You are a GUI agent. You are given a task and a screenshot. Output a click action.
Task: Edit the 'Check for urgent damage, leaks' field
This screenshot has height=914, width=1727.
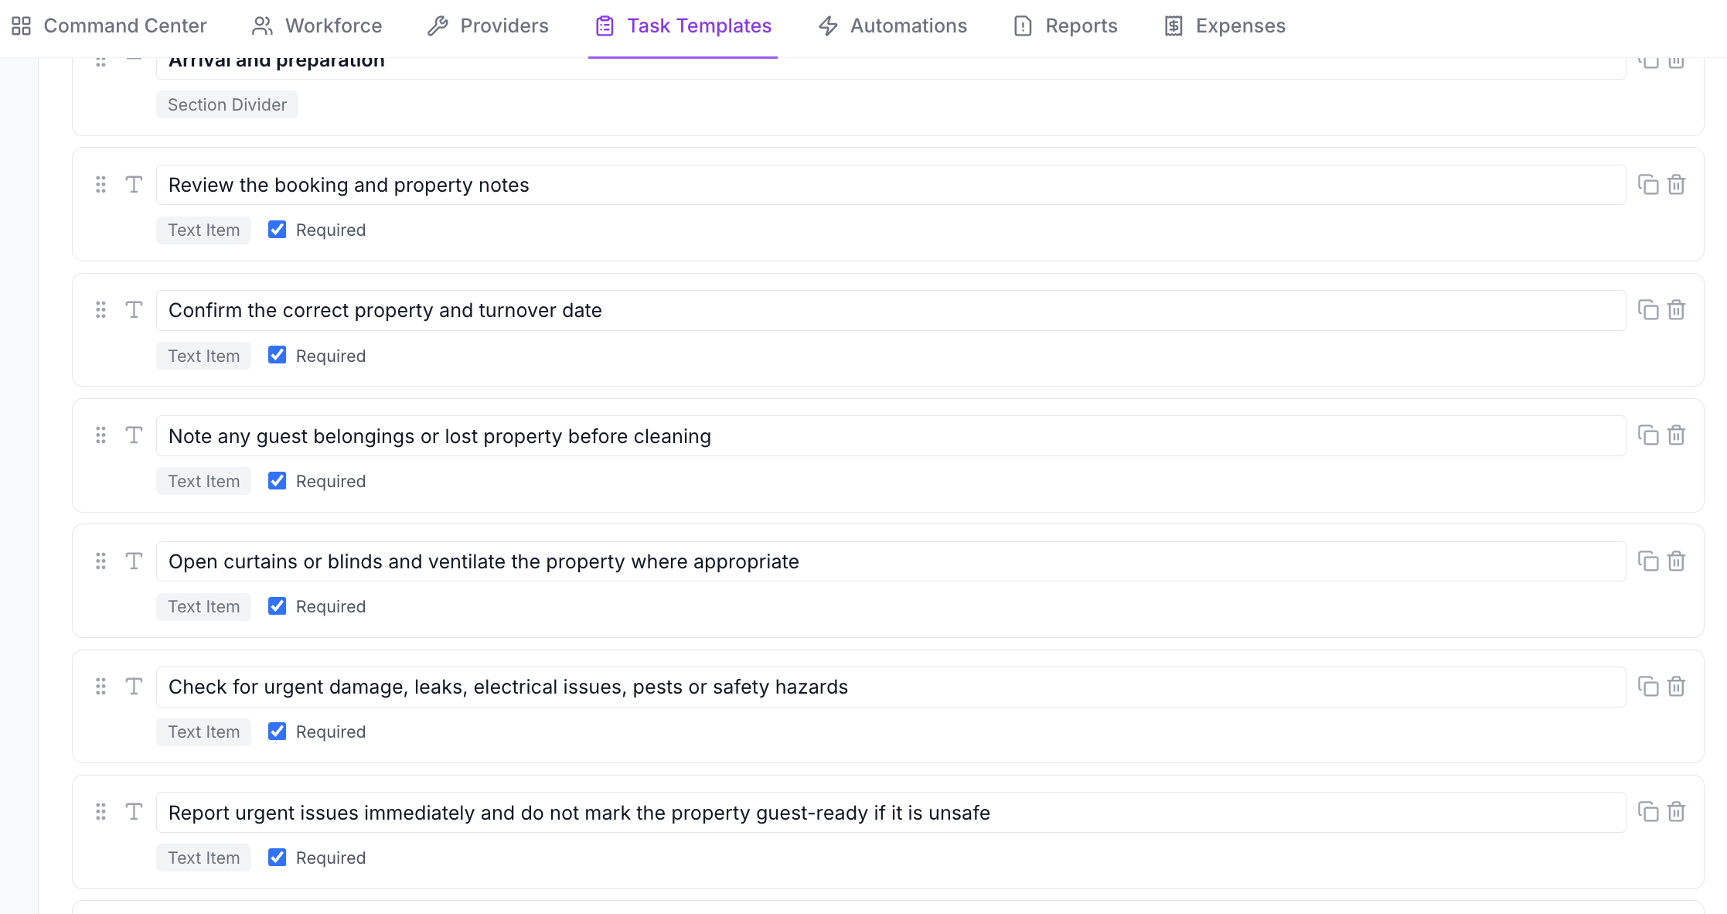pyautogui.click(x=891, y=687)
